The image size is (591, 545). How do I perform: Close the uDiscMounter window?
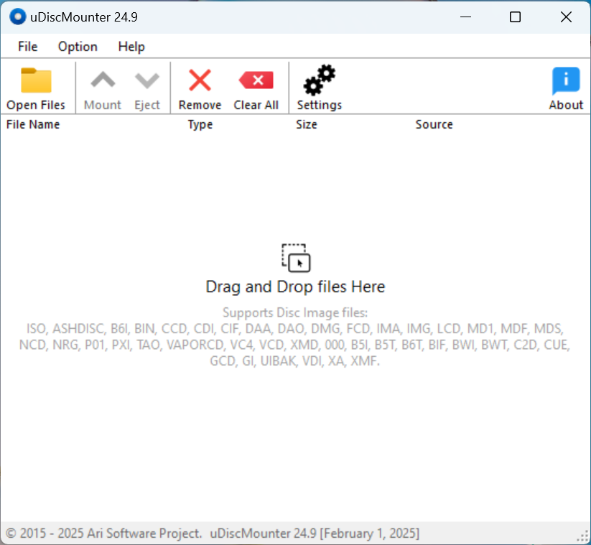click(x=566, y=17)
